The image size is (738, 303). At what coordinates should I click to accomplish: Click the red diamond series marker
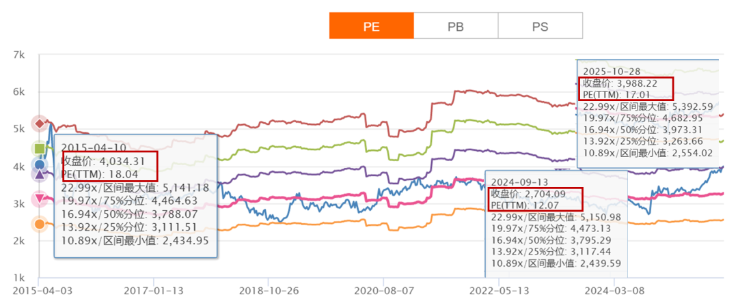(40, 124)
